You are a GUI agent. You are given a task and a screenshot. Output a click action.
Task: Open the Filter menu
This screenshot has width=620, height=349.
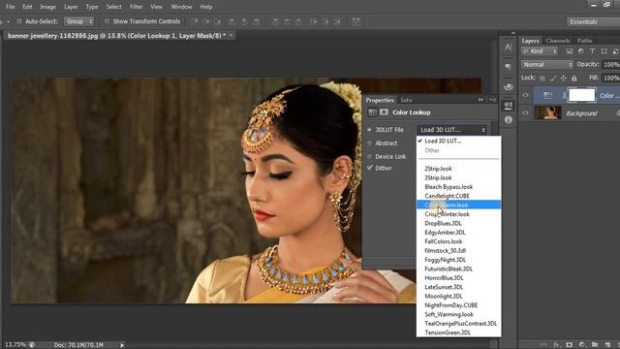136,7
